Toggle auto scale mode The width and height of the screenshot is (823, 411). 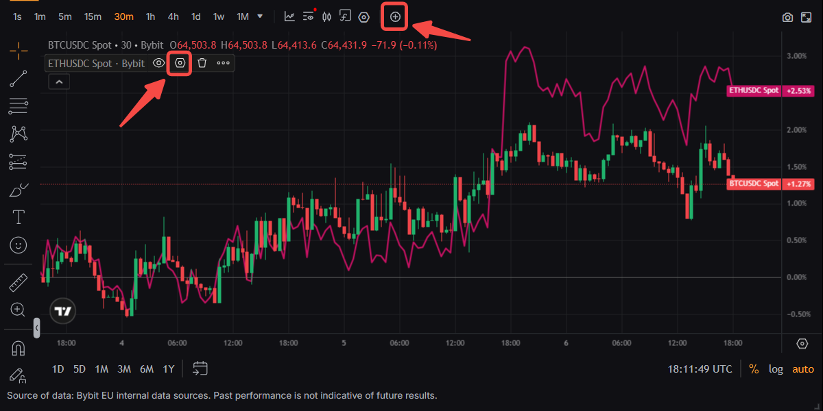tap(803, 369)
